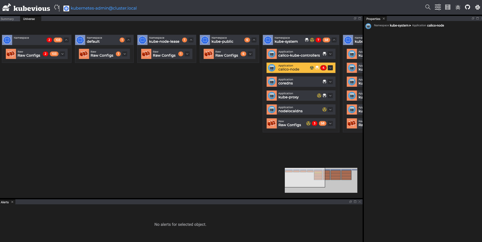Click the Raw Configs icon under kube-public

click(x=209, y=54)
